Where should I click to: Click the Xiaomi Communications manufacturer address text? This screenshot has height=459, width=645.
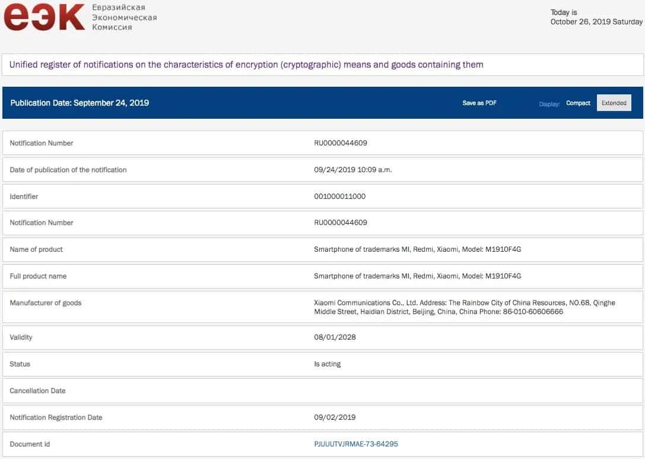(x=464, y=307)
